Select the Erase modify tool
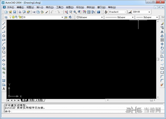This screenshot has height=119, width=166. coord(162,24)
